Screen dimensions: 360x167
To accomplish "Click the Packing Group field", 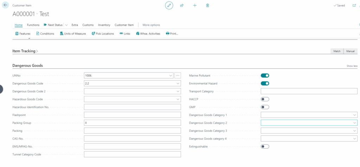I will click(133, 123).
